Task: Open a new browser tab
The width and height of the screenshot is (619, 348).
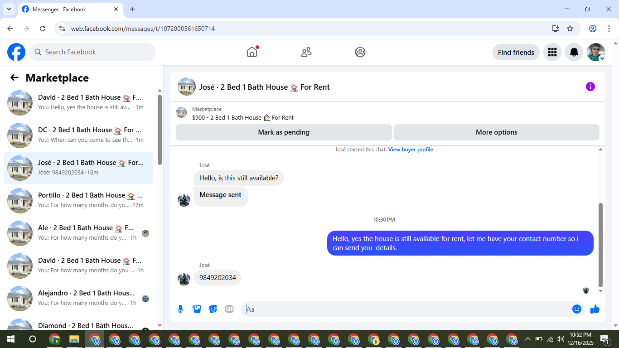Action: coord(132,9)
